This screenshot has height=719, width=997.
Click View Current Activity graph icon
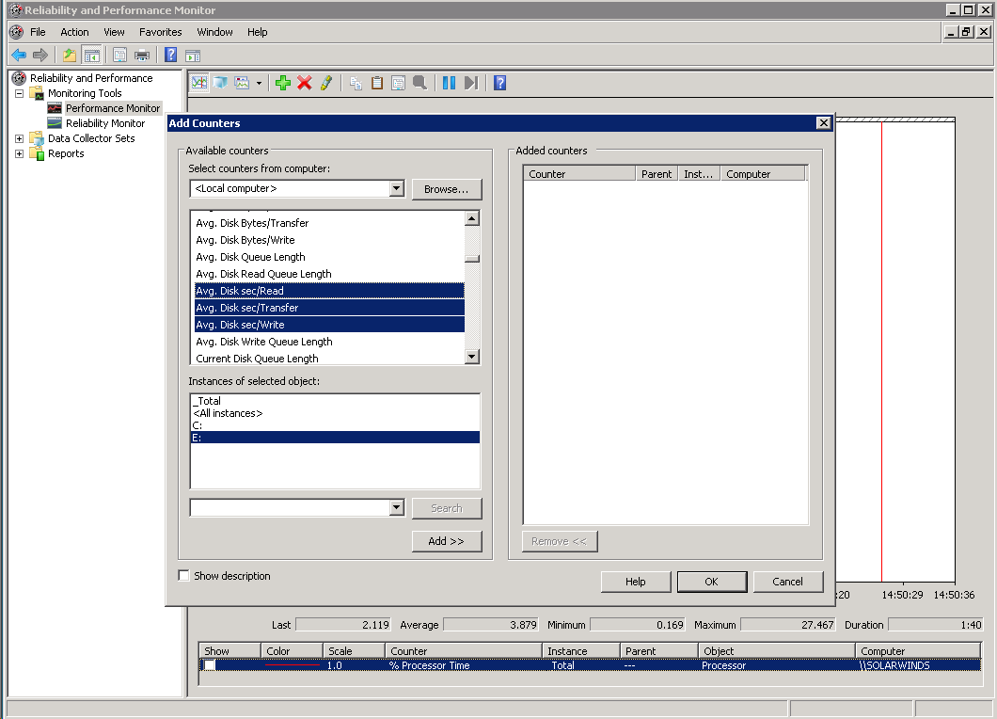pyautogui.click(x=199, y=83)
